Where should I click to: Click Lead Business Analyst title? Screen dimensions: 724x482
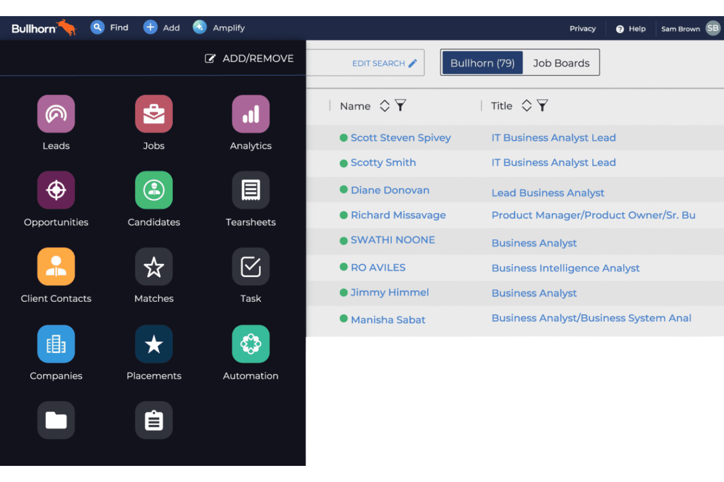click(548, 193)
